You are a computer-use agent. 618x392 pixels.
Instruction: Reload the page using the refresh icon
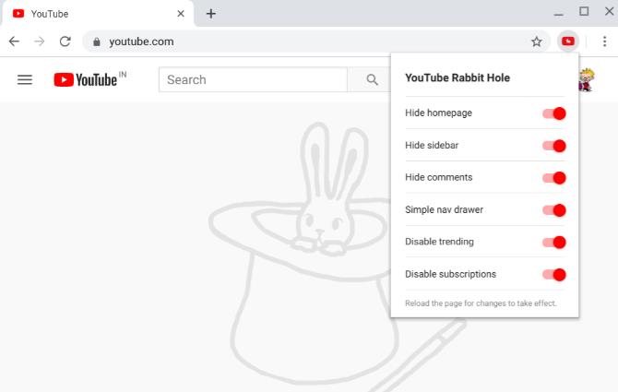point(65,42)
